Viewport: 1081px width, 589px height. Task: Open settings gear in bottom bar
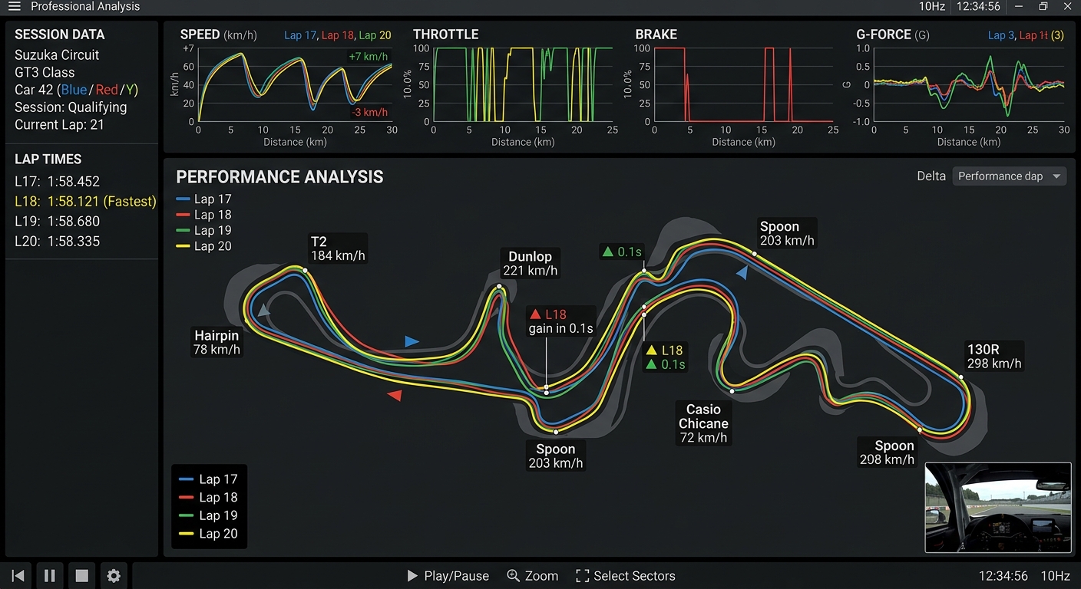point(114,576)
